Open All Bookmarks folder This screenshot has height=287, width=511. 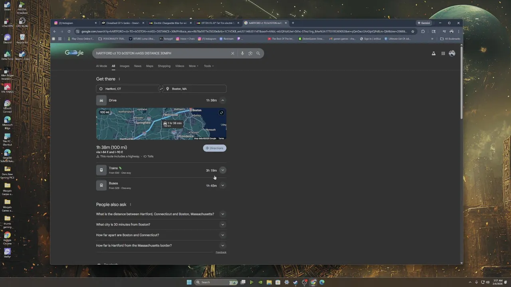(x=450, y=39)
